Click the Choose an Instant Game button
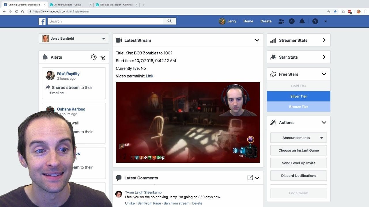This screenshot has width=369, height=207. tap(298, 150)
